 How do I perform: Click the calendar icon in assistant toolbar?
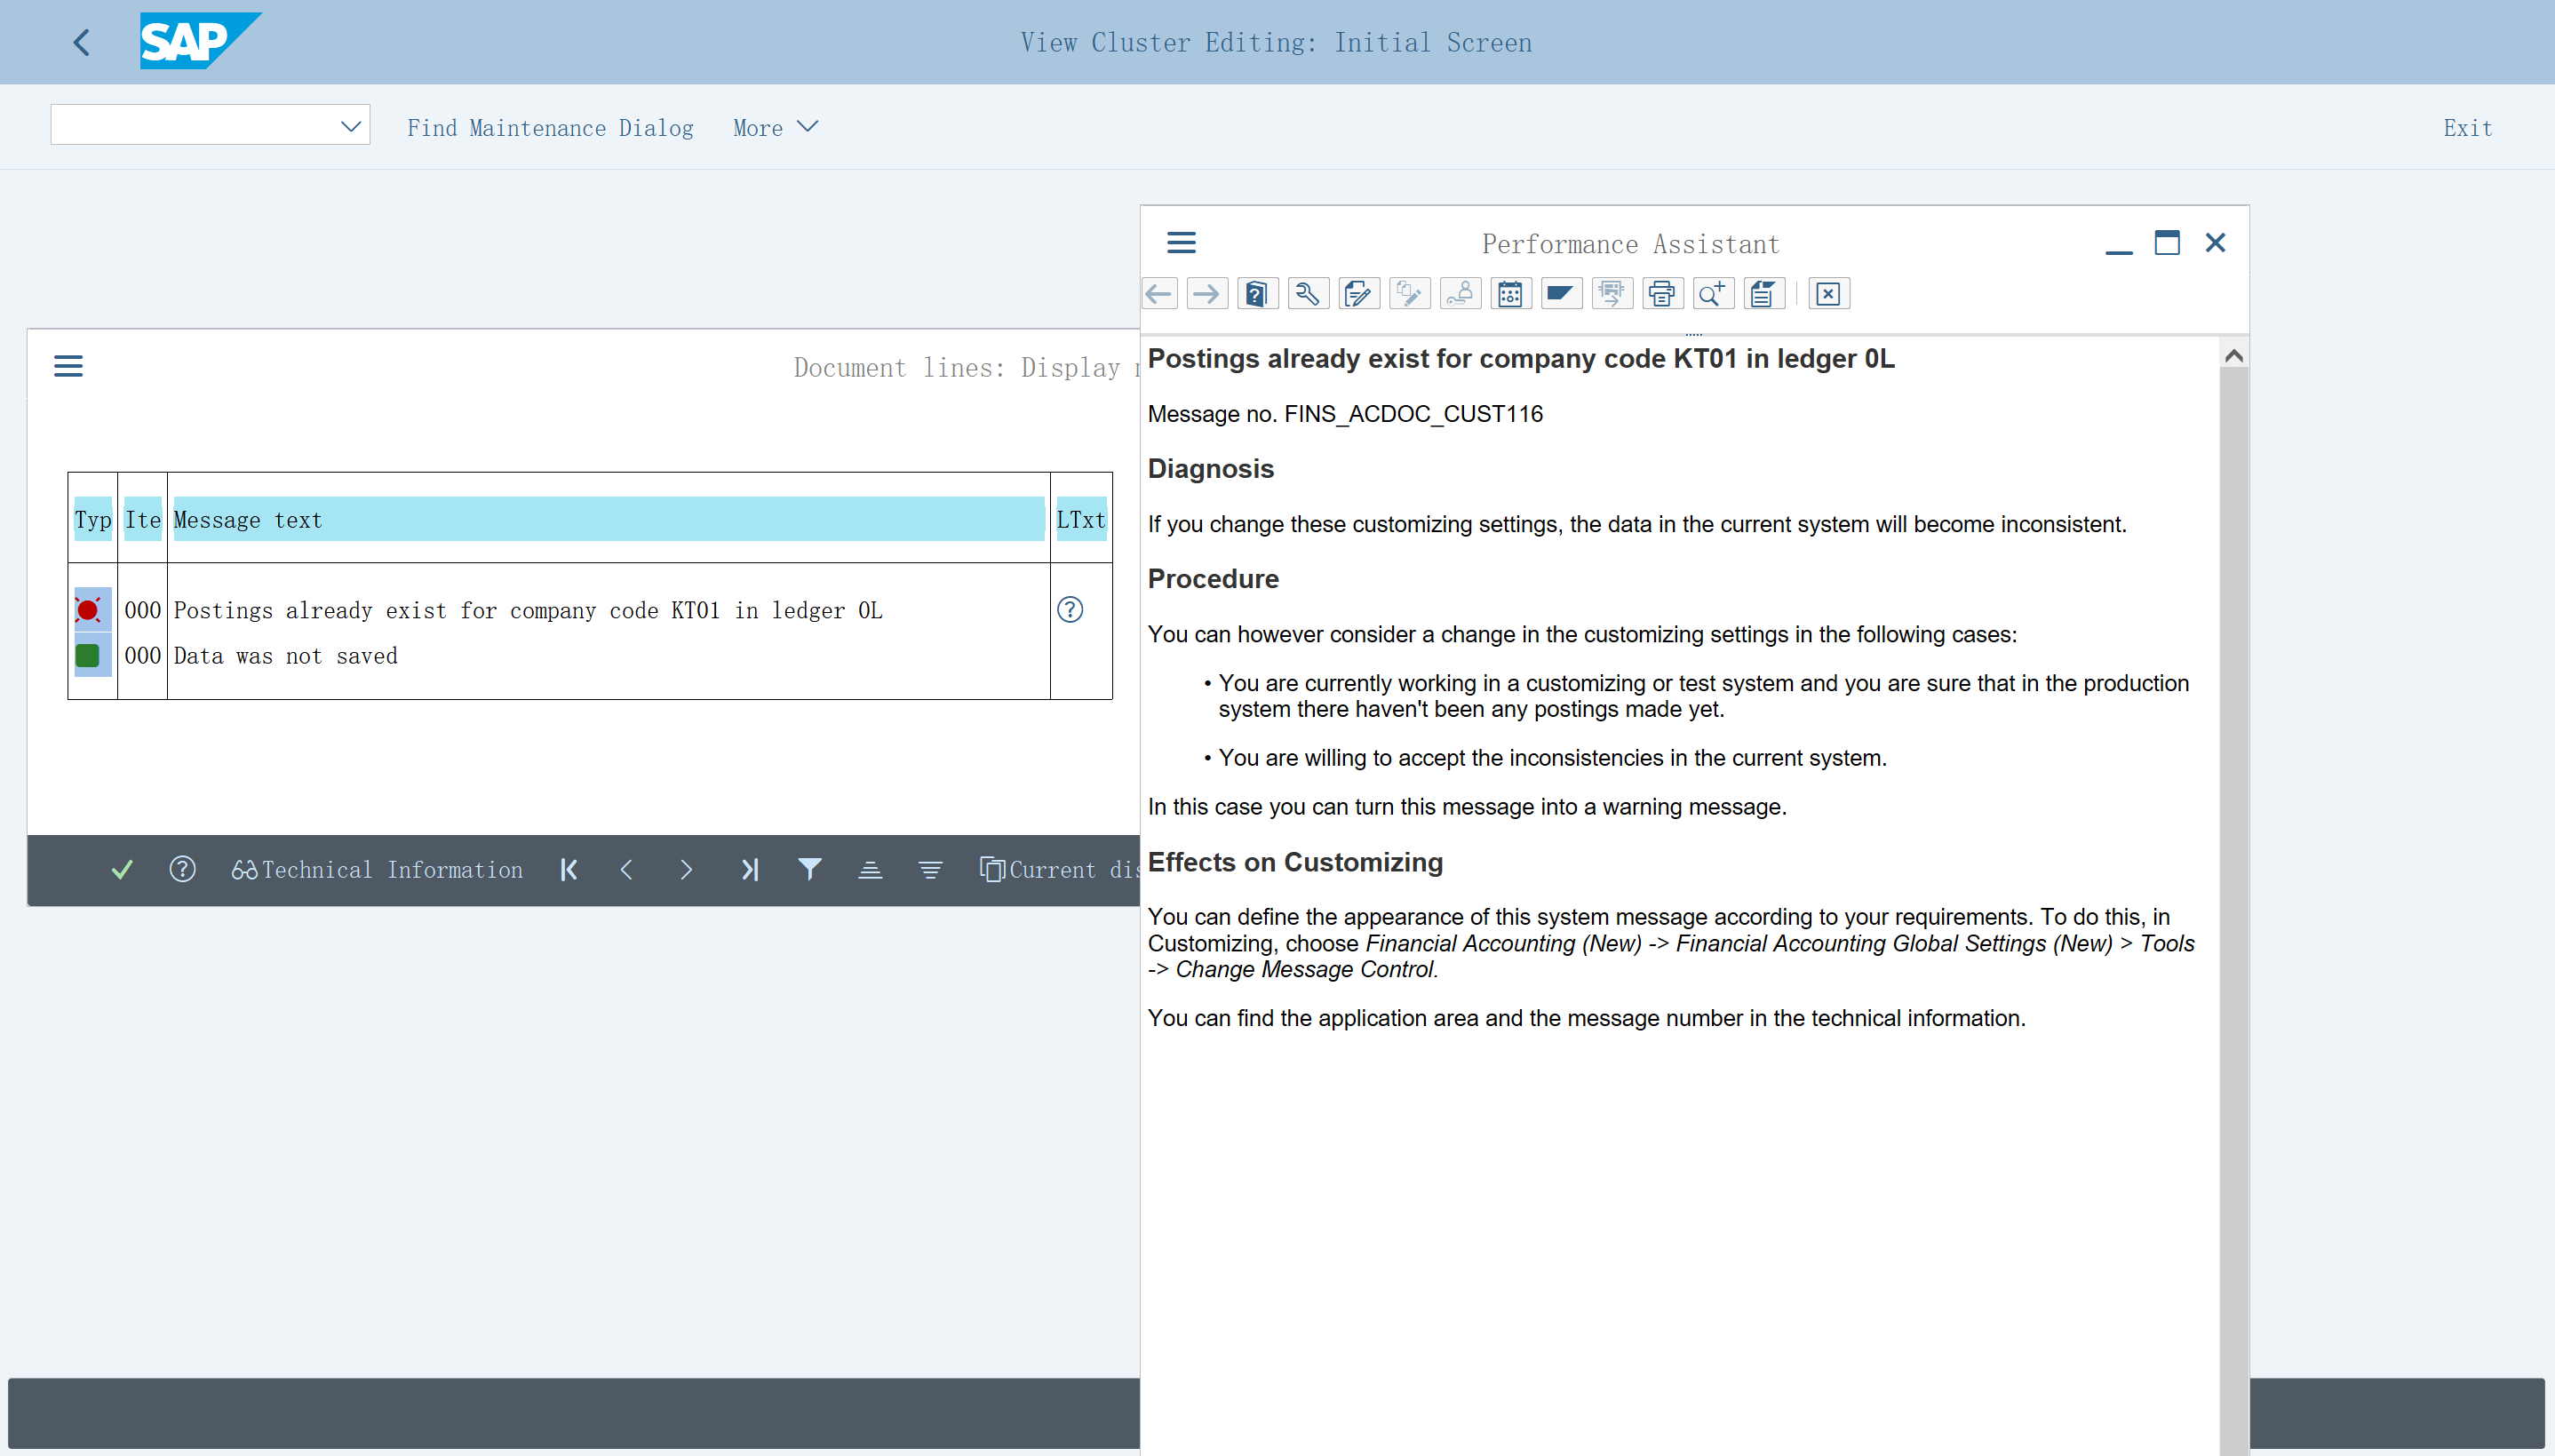point(1510,294)
